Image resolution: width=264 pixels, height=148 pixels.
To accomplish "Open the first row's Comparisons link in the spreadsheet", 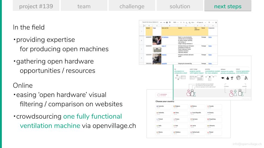I will coord(210,37).
